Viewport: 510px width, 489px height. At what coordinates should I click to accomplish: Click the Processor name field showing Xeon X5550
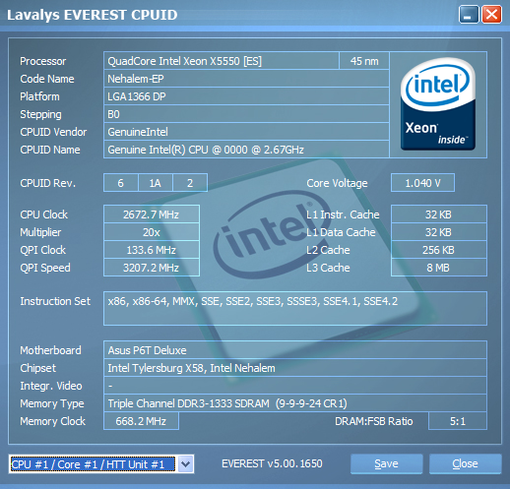coord(222,61)
